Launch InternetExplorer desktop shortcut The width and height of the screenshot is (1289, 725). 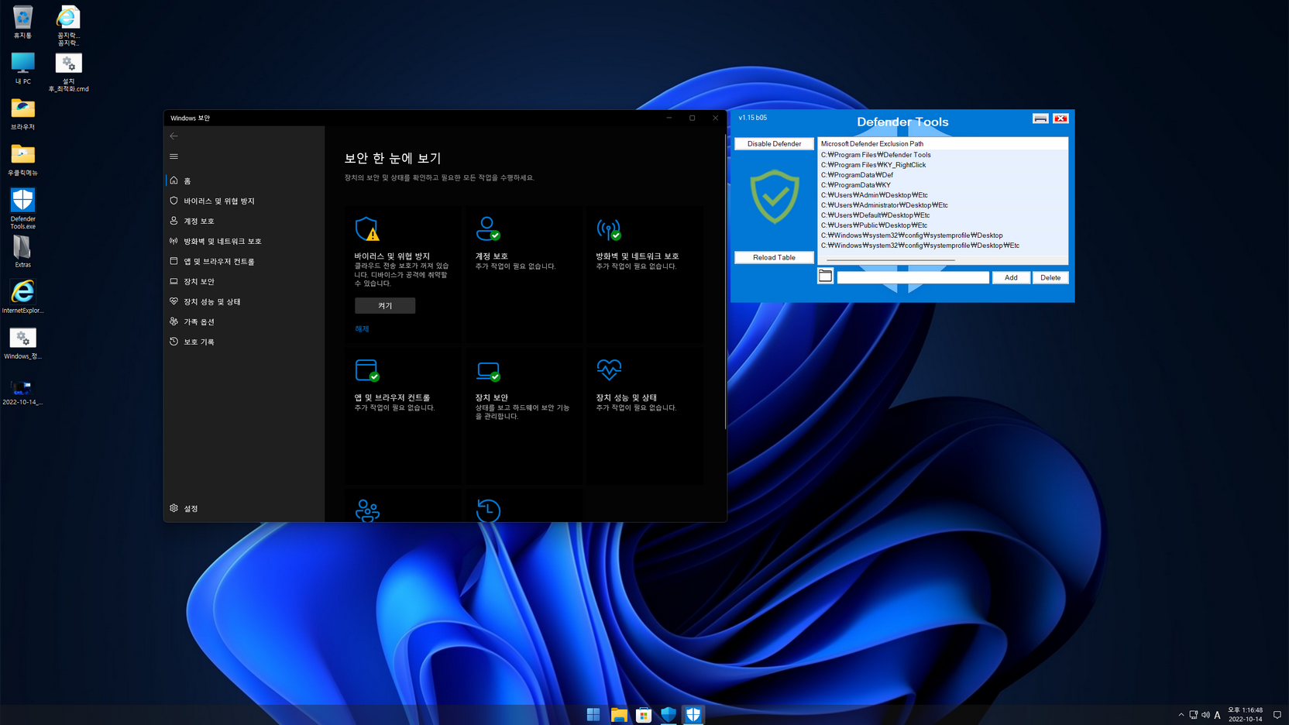coord(22,297)
